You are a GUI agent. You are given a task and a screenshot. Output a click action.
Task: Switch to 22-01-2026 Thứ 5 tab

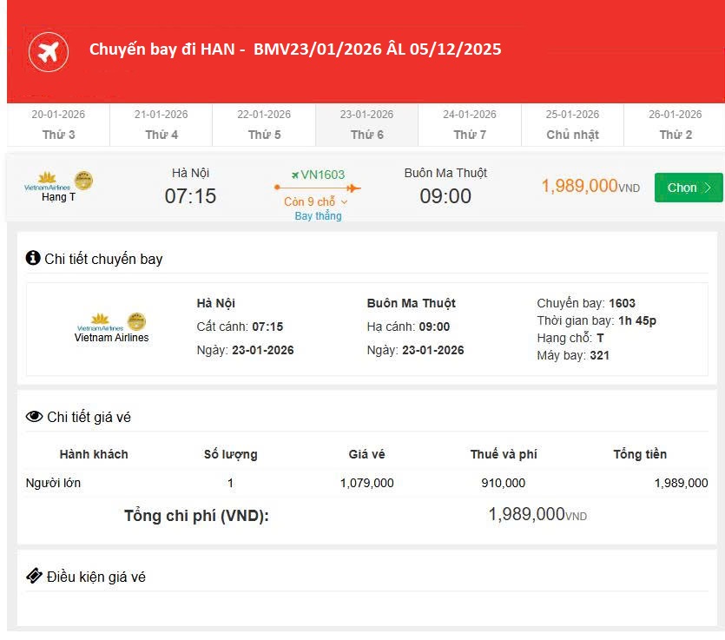tap(264, 125)
